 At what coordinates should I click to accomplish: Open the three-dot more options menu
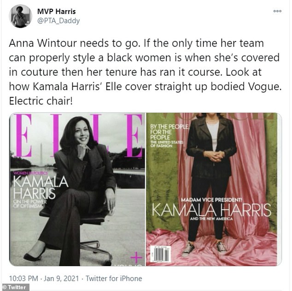277,11
